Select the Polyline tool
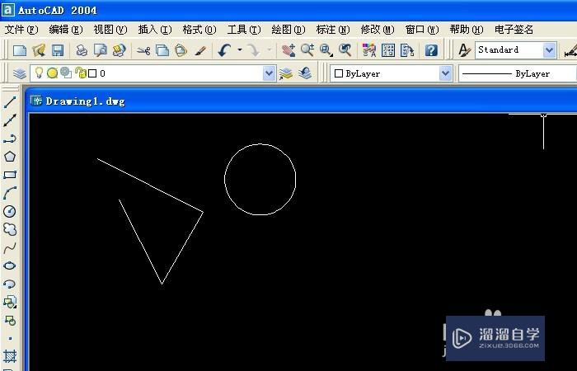The image size is (577, 371). tap(10, 139)
